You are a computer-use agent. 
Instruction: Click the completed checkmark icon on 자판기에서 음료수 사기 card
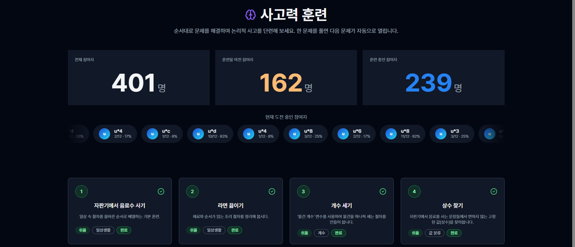161,191
